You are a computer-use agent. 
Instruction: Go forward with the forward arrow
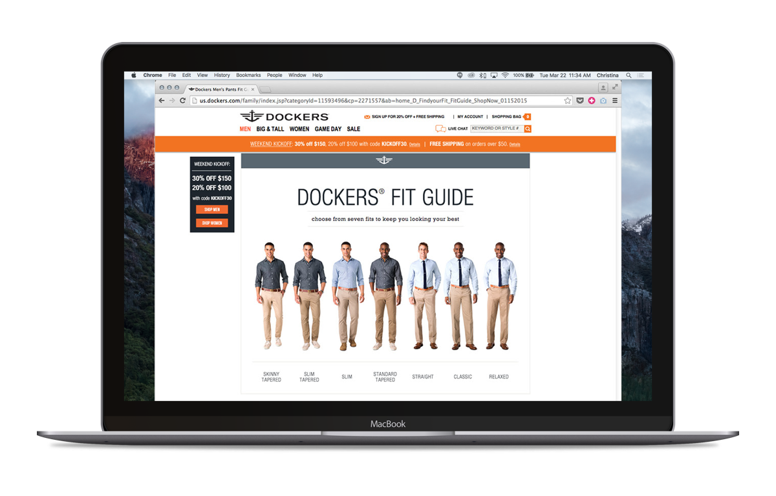(x=172, y=101)
